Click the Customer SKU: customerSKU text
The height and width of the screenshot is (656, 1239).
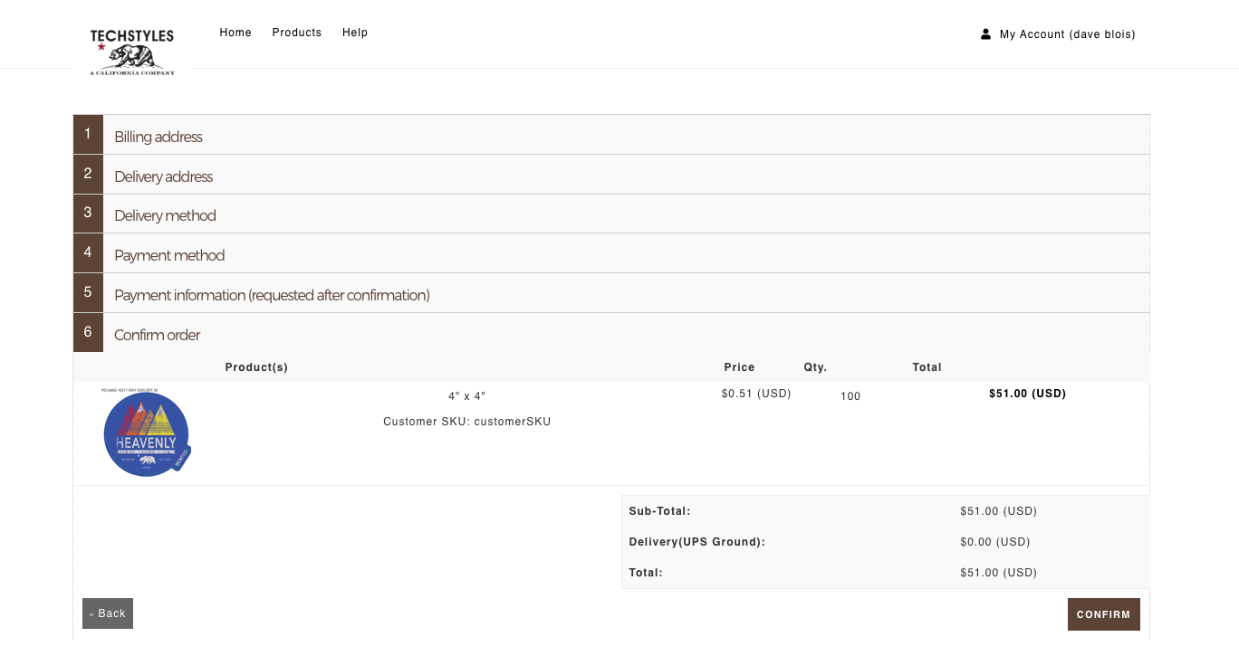(467, 422)
